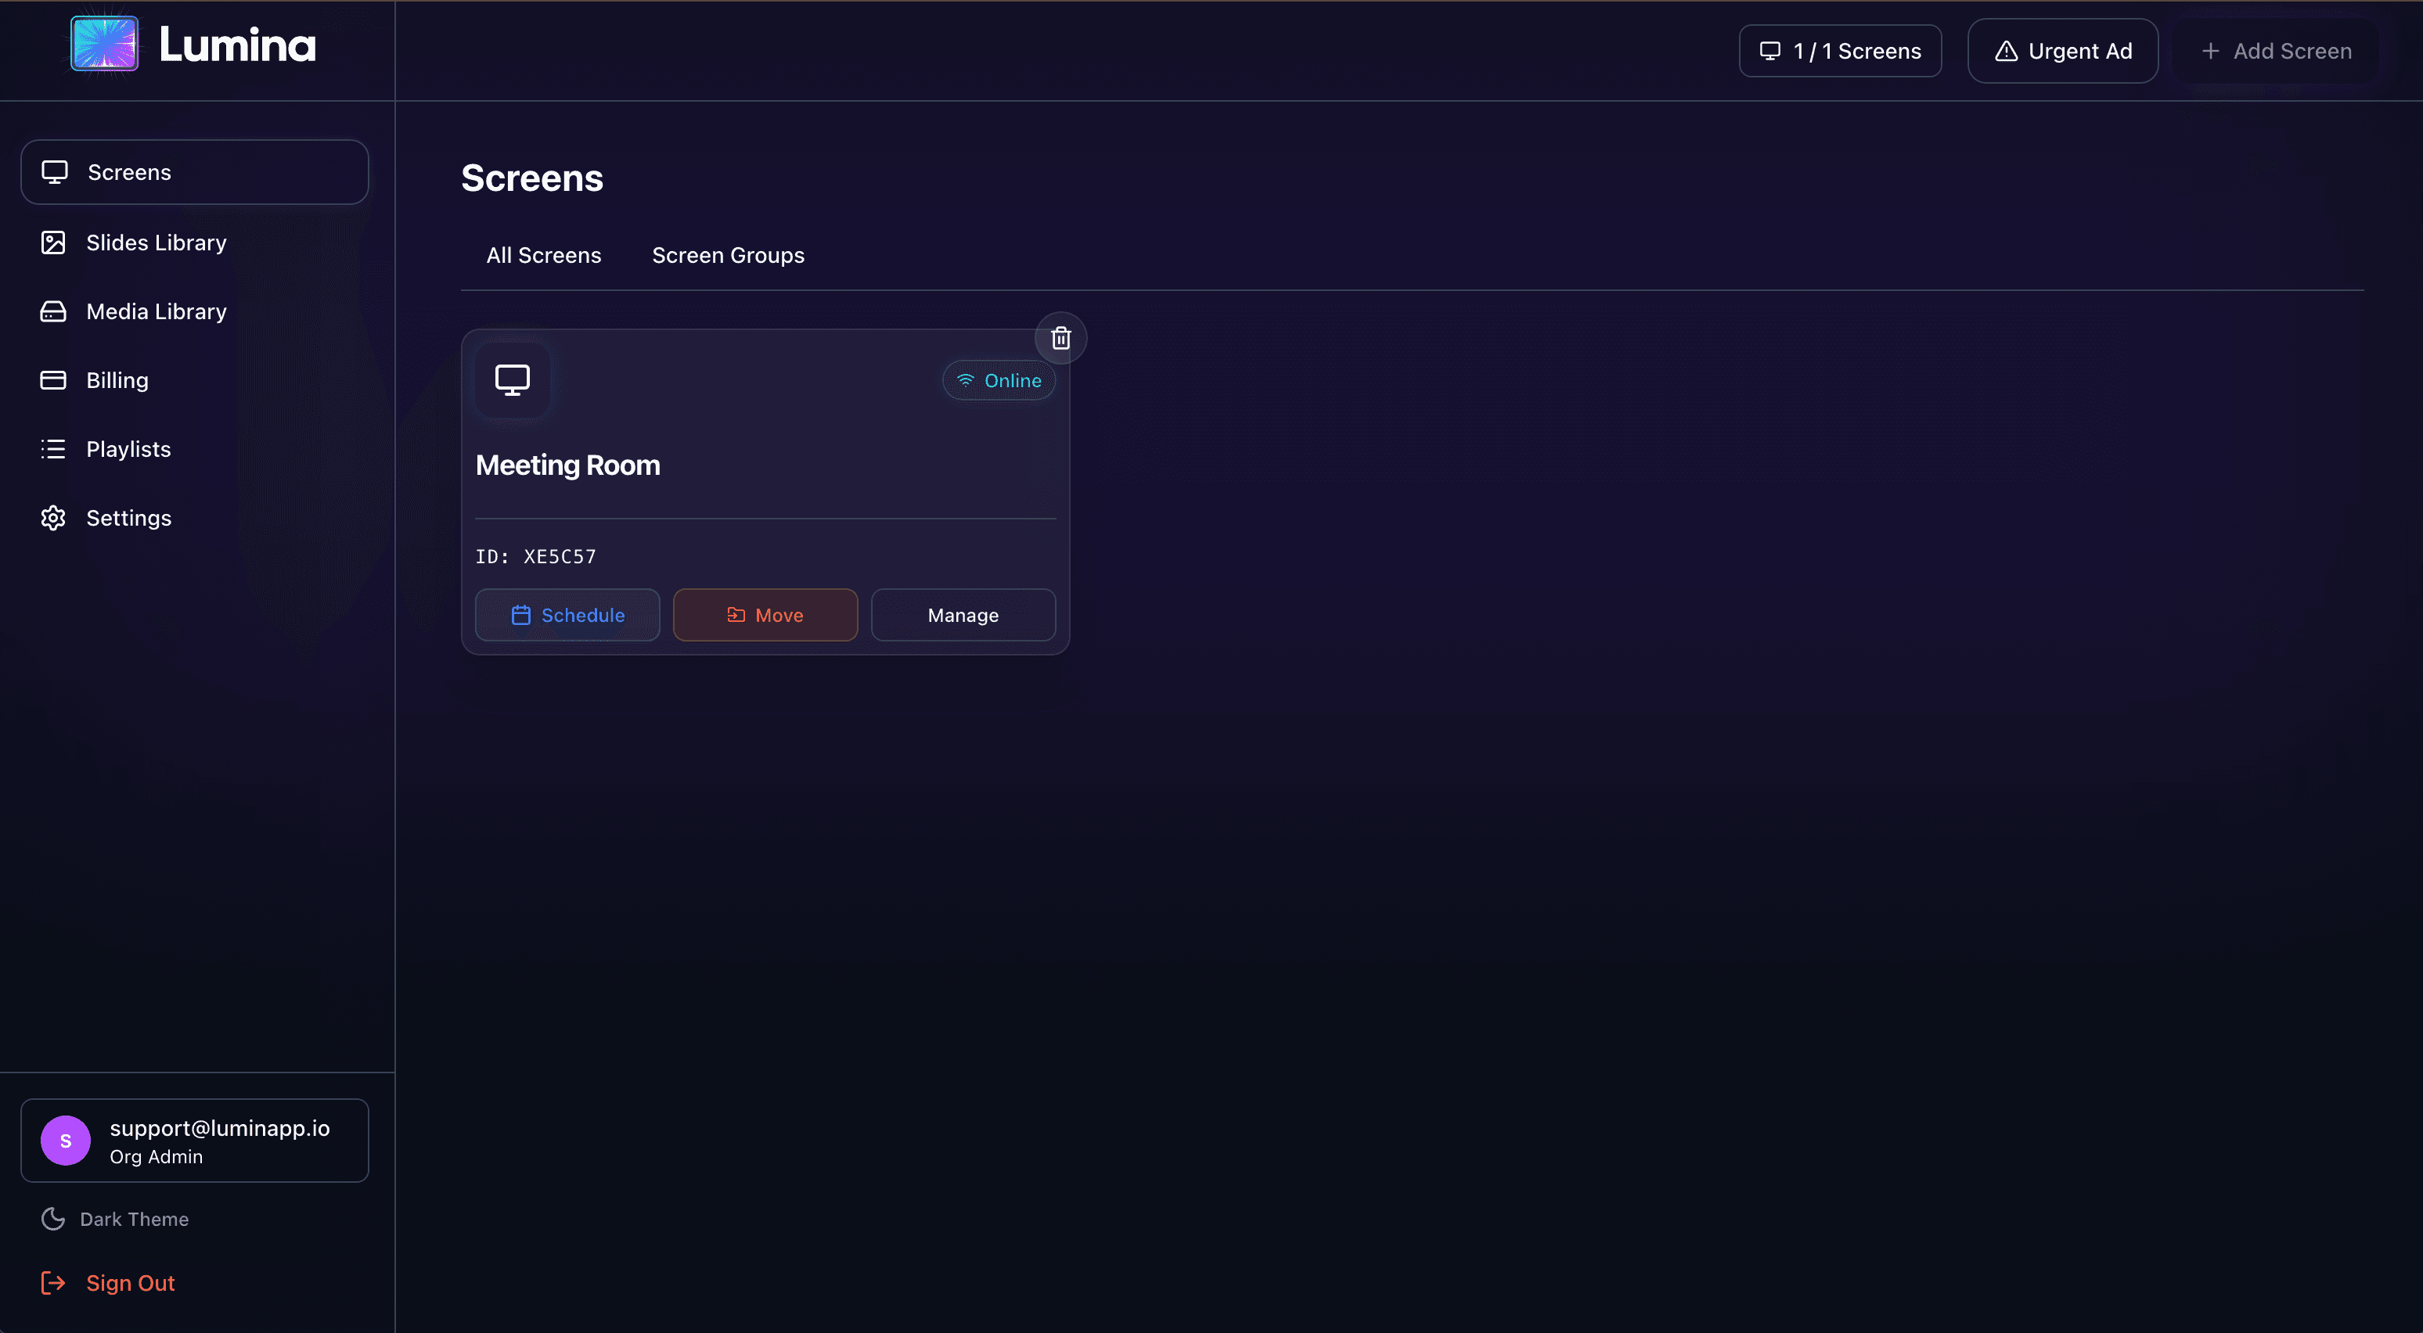Open the Media Library
The height and width of the screenshot is (1333, 2423).
point(157,311)
